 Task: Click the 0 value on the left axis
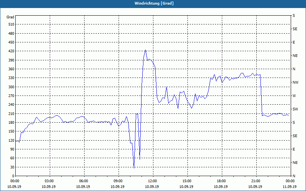tap(13, 176)
